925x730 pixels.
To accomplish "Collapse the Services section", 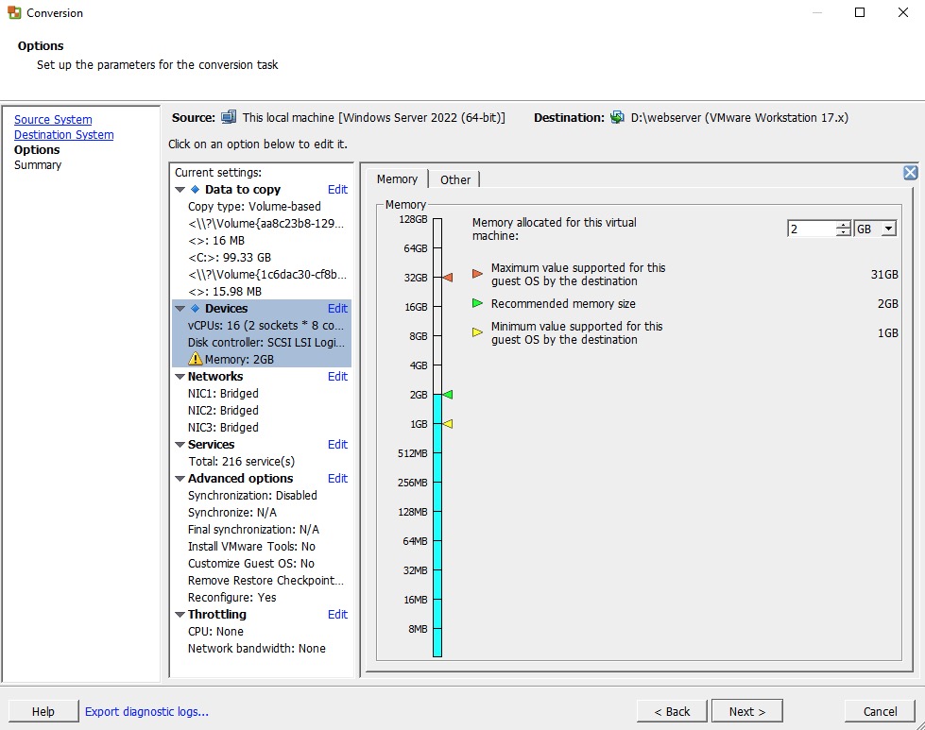I will coord(180,445).
